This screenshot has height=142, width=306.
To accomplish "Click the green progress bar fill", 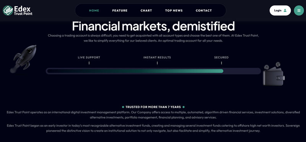I will coord(135,71).
